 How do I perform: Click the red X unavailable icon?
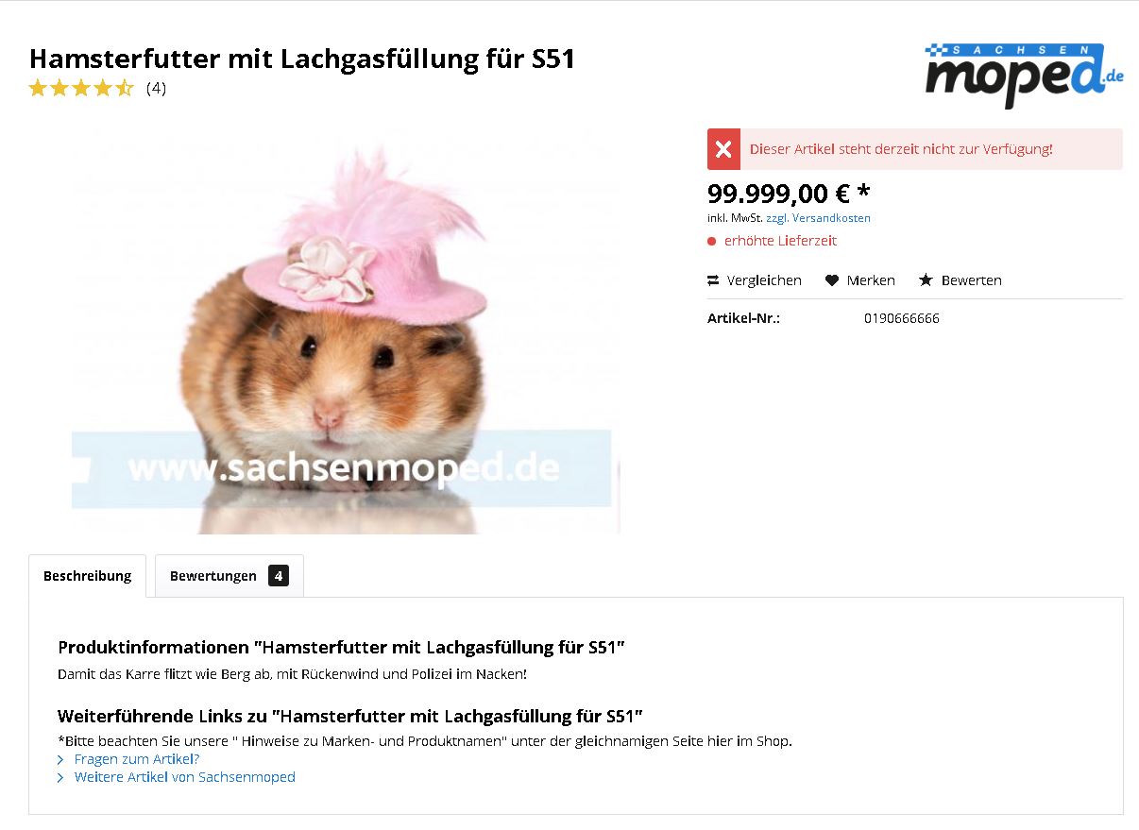point(723,149)
